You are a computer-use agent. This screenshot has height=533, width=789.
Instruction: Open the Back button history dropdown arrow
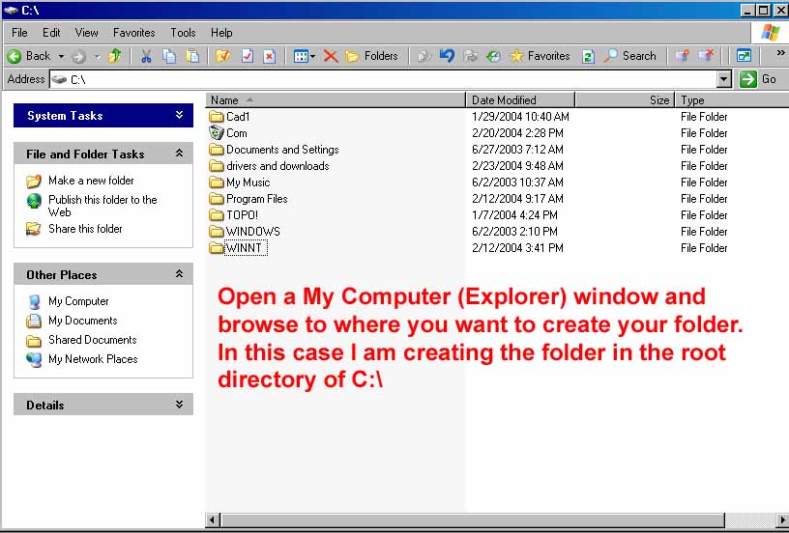tap(61, 56)
